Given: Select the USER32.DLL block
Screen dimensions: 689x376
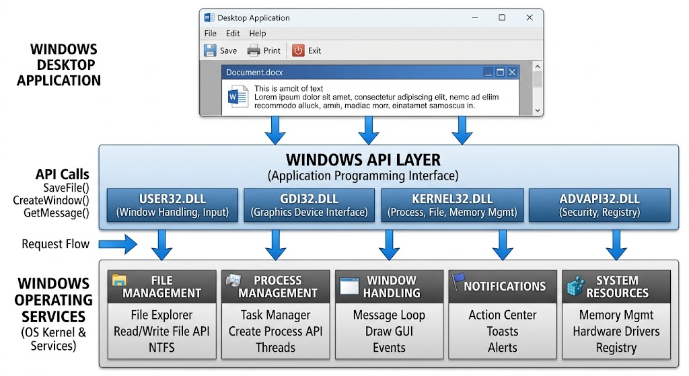Looking at the screenshot, I should coord(173,205).
